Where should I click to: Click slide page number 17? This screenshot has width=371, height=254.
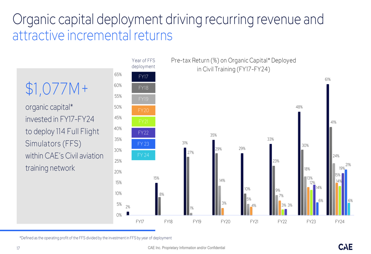tap(18, 248)
